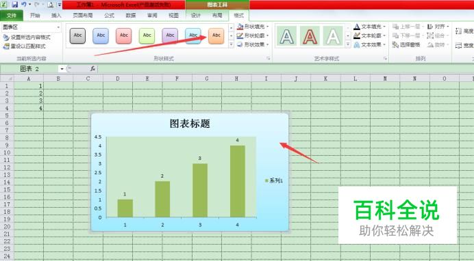Image resolution: width=474 pixels, height=261 pixels.
Task: Open the 选择窗格 (Selection Pane)
Action: point(406,44)
